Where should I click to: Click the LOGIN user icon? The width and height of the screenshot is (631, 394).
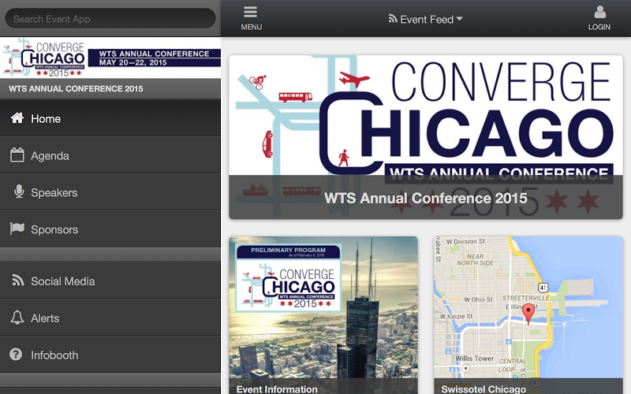point(599,12)
